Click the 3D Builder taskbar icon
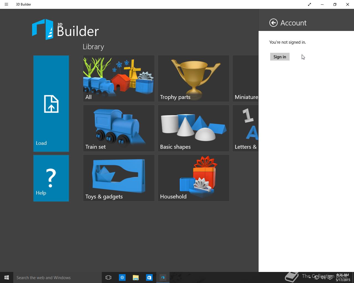The image size is (354, 283). coord(163,277)
